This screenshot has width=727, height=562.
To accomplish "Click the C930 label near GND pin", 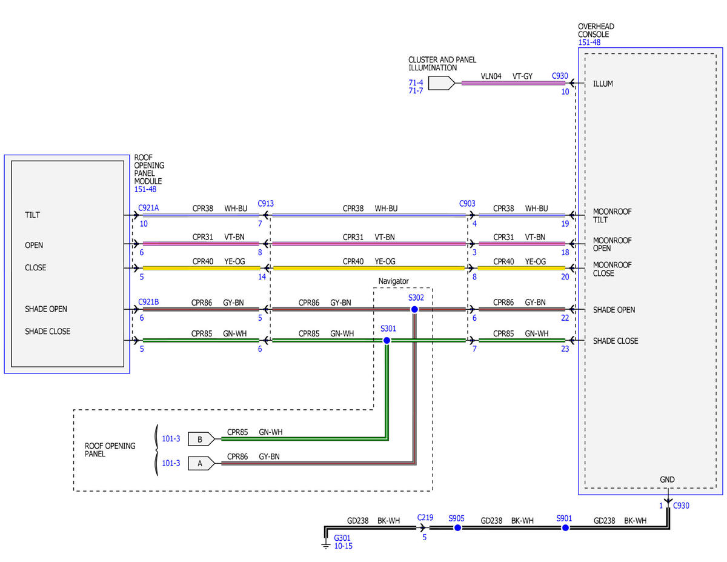I will (x=681, y=505).
